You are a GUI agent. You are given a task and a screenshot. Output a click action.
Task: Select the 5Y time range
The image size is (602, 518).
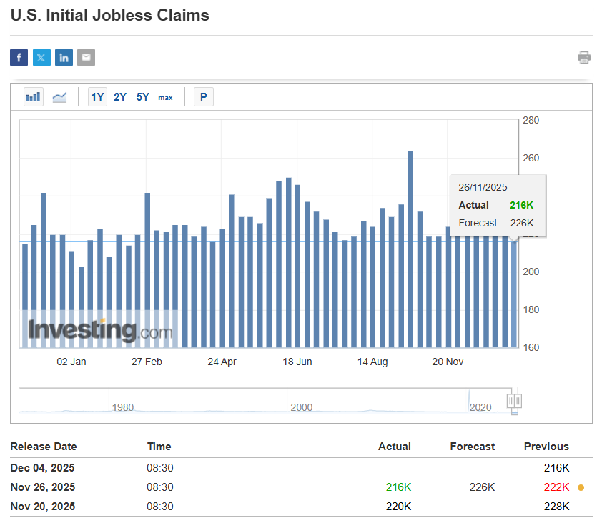coord(143,97)
